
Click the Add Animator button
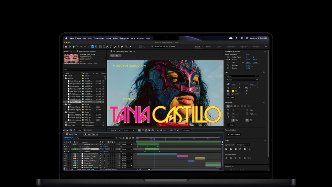234,134
